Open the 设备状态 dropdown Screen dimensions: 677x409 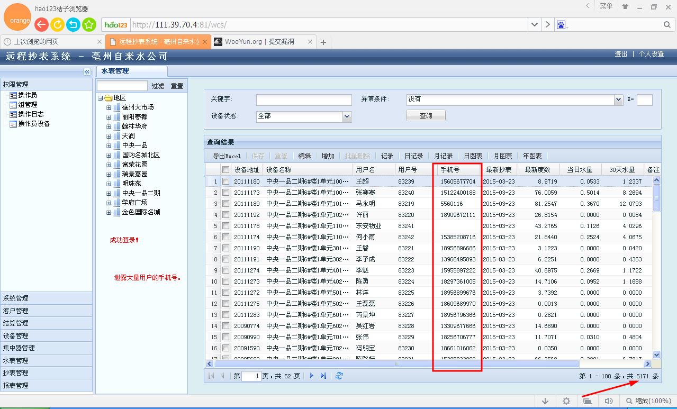[347, 116]
